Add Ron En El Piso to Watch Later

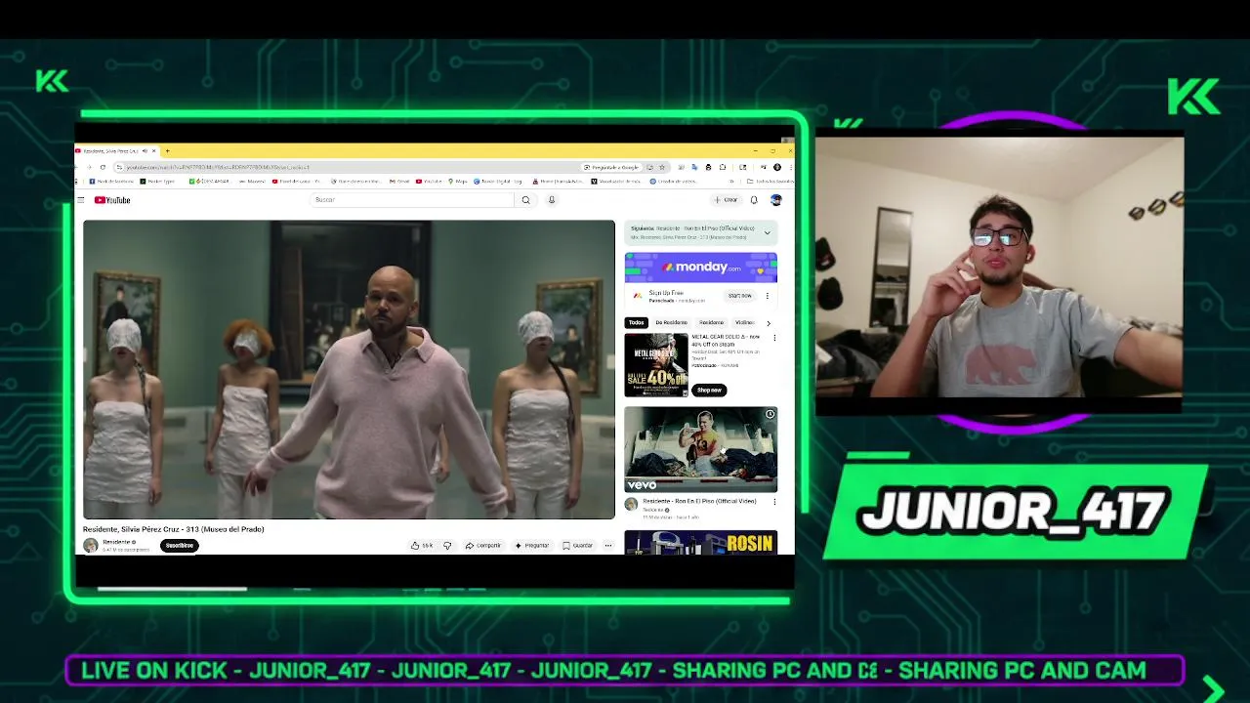click(x=770, y=414)
